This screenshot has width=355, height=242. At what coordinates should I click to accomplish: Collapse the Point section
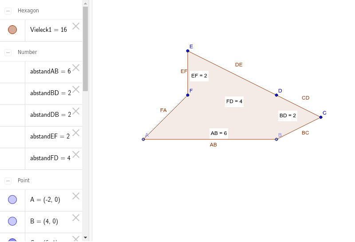point(8,181)
